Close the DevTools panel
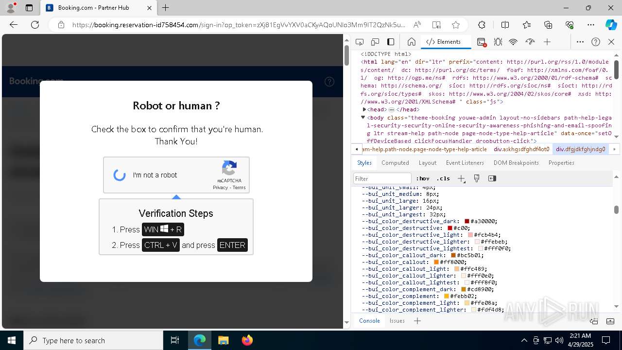Viewport: 622px width, 350px height. tap(611, 42)
